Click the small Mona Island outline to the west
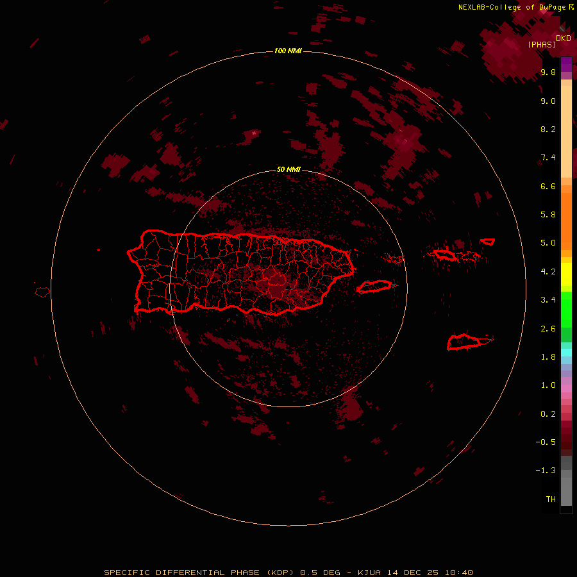577x577 pixels. pyautogui.click(x=42, y=292)
